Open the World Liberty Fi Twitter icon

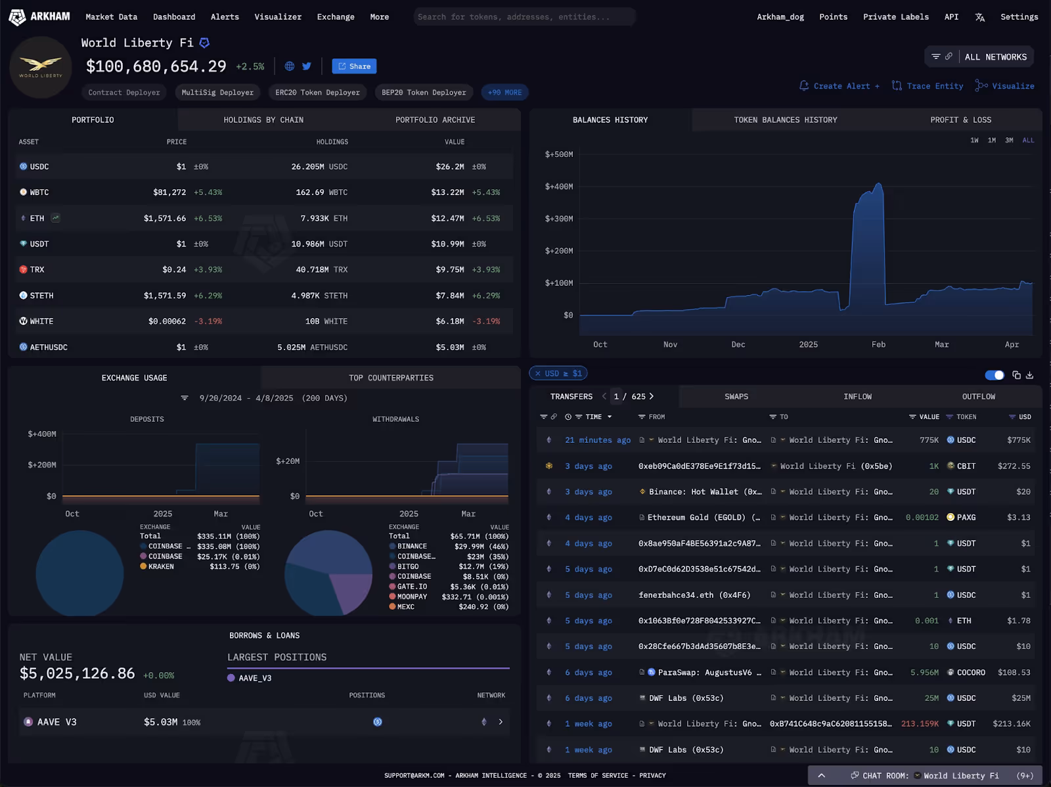(307, 66)
